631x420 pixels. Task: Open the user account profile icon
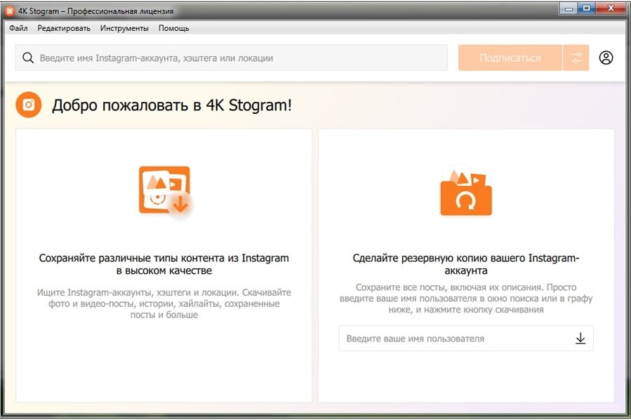(x=606, y=58)
